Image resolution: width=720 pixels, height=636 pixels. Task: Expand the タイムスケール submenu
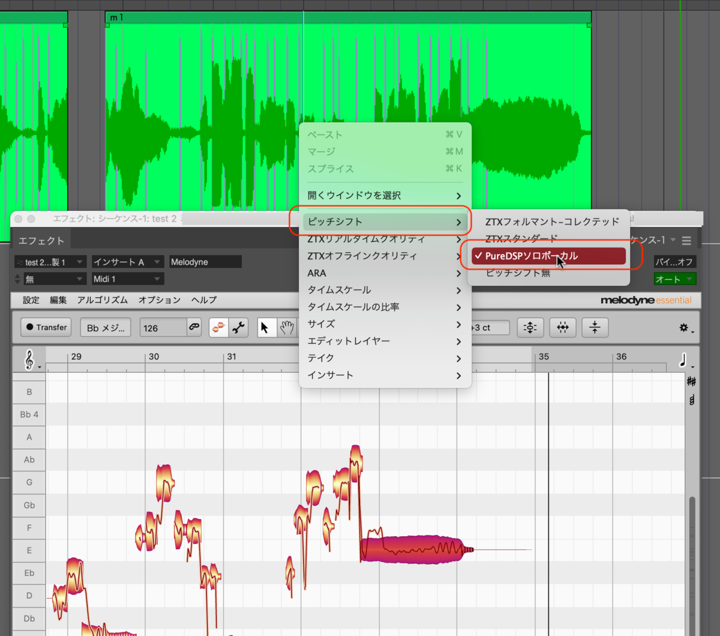point(385,290)
